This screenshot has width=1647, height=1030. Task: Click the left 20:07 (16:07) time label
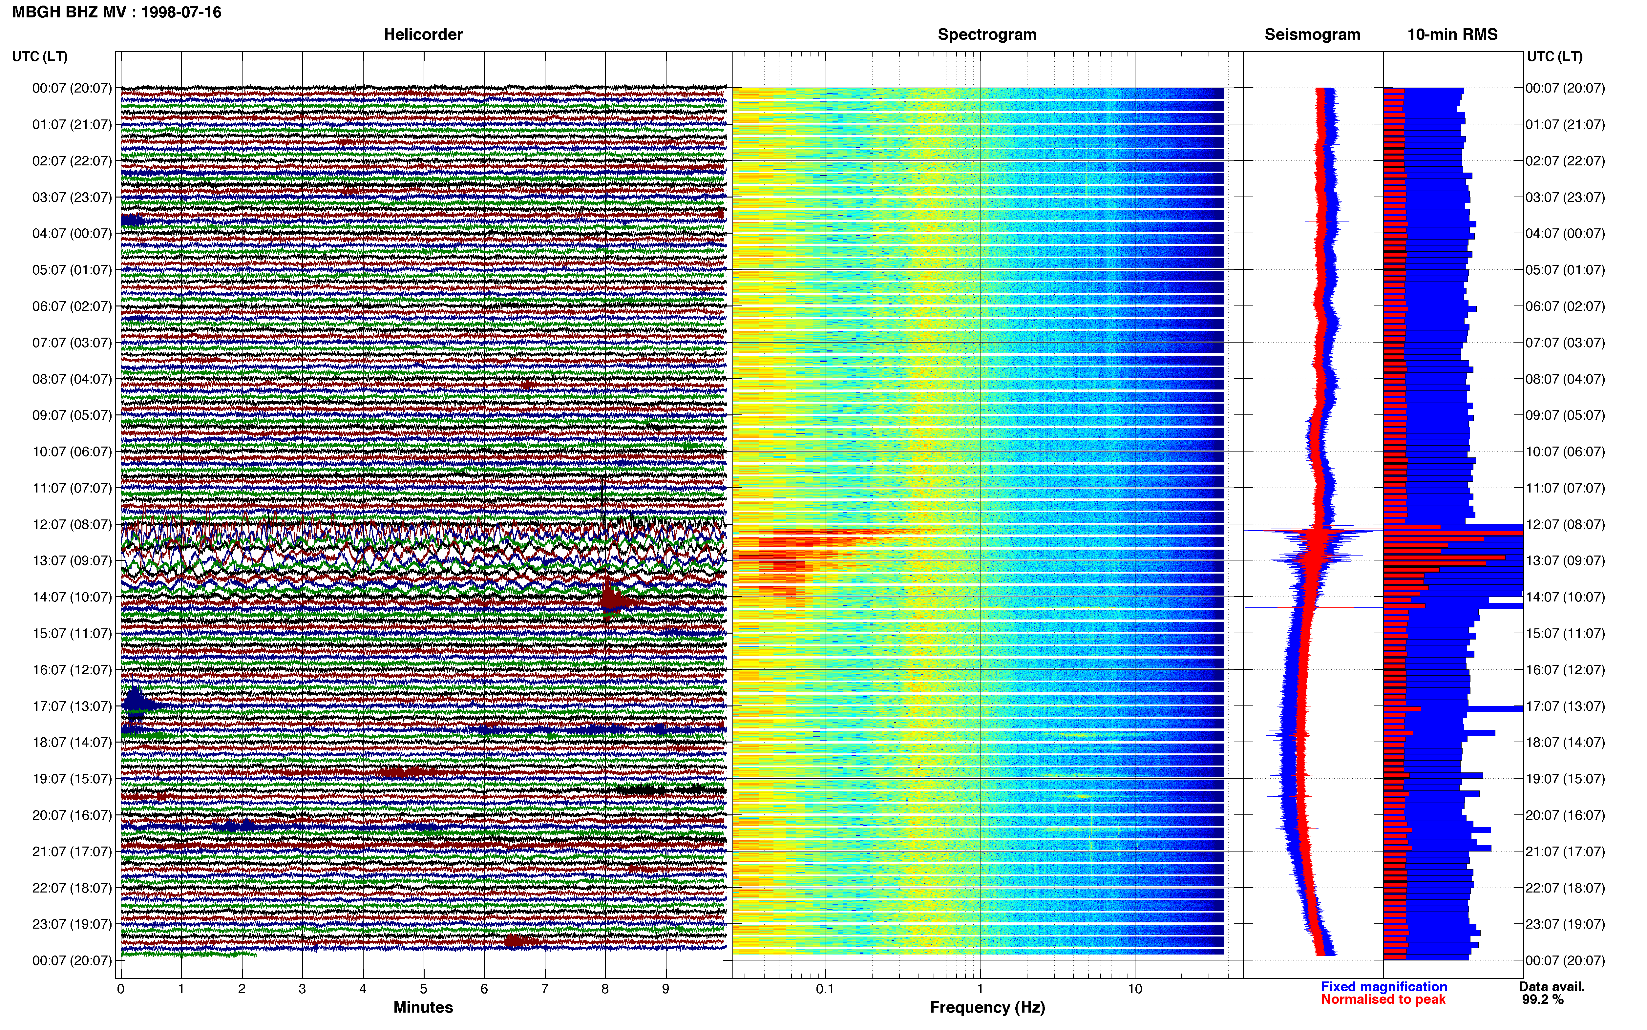[x=72, y=815]
